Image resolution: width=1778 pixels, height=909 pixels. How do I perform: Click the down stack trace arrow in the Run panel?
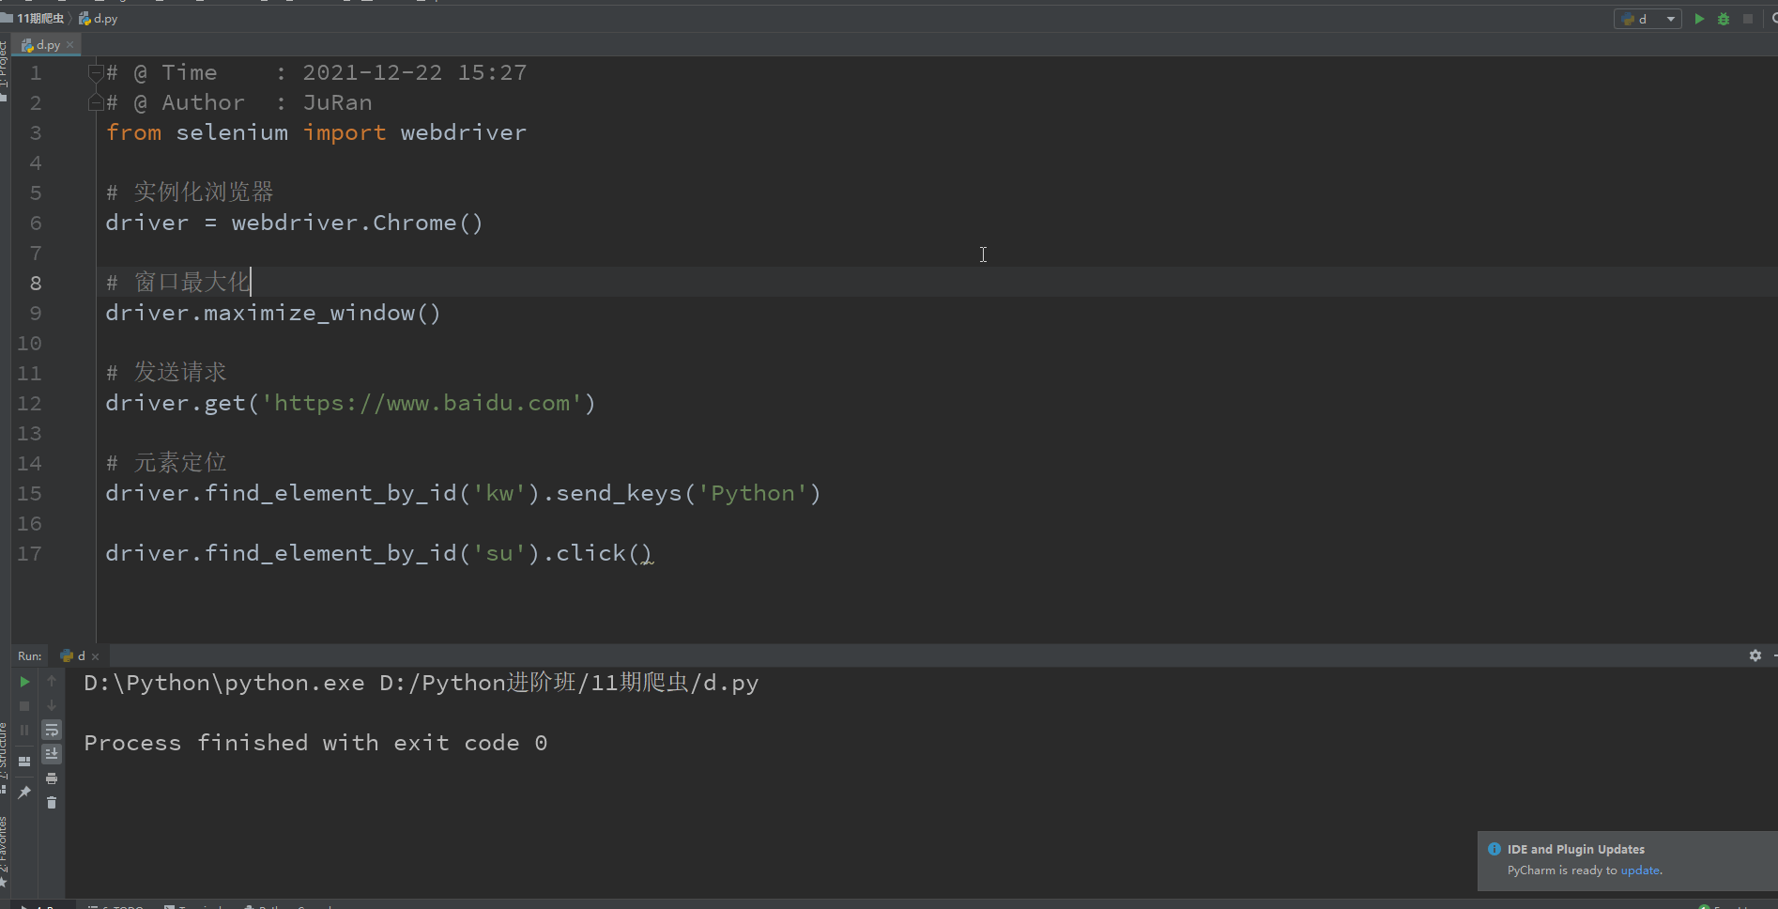click(52, 705)
